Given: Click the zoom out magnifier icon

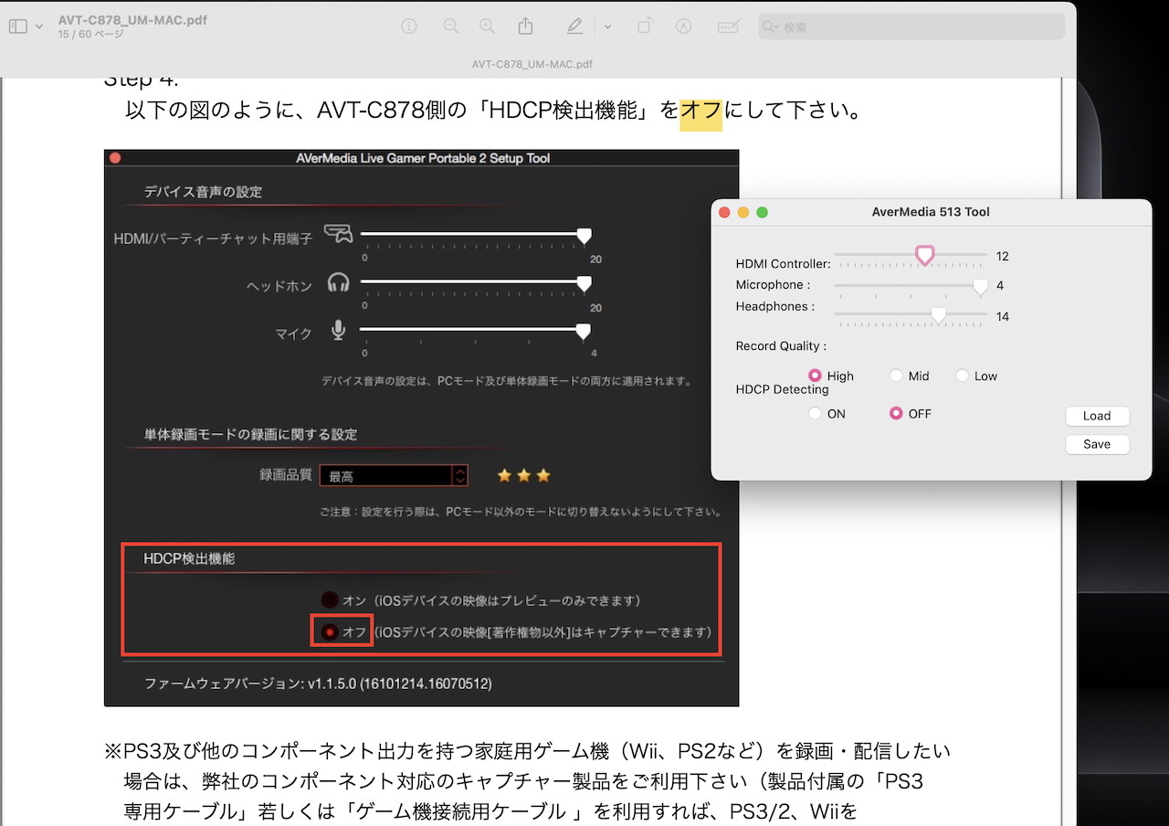Looking at the screenshot, I should 451,26.
